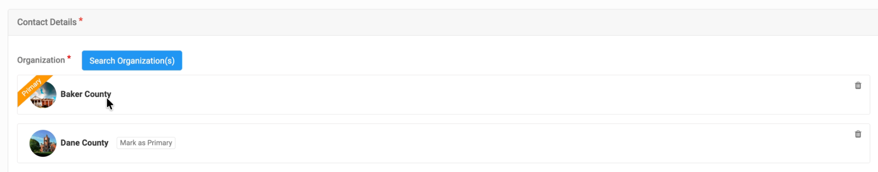Remove Dane County using its trash icon
The width and height of the screenshot is (878, 172).
coord(858,134)
